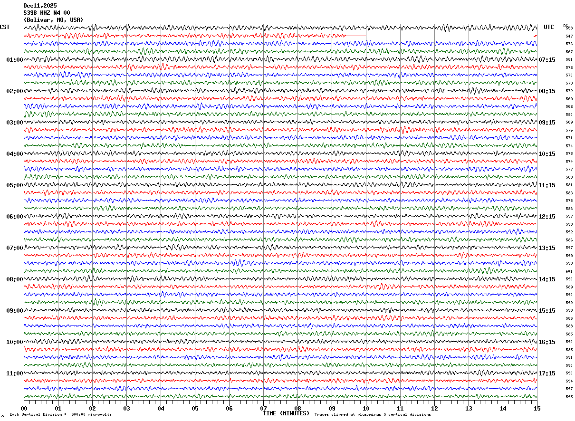The height and width of the screenshot is (421, 575).
Task: Click the "TIME (MINUTES)" axis title
Action: (x=286, y=413)
